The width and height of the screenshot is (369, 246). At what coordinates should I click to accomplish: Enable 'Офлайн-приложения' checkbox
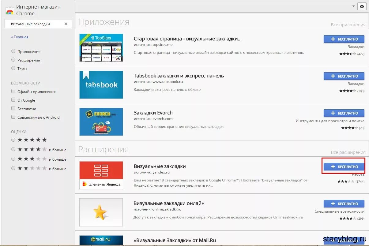pyautogui.click(x=13, y=91)
